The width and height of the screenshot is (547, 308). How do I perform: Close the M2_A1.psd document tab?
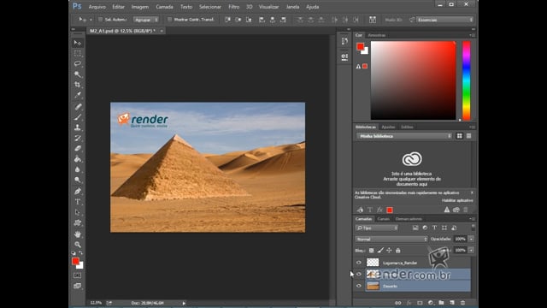coord(162,31)
